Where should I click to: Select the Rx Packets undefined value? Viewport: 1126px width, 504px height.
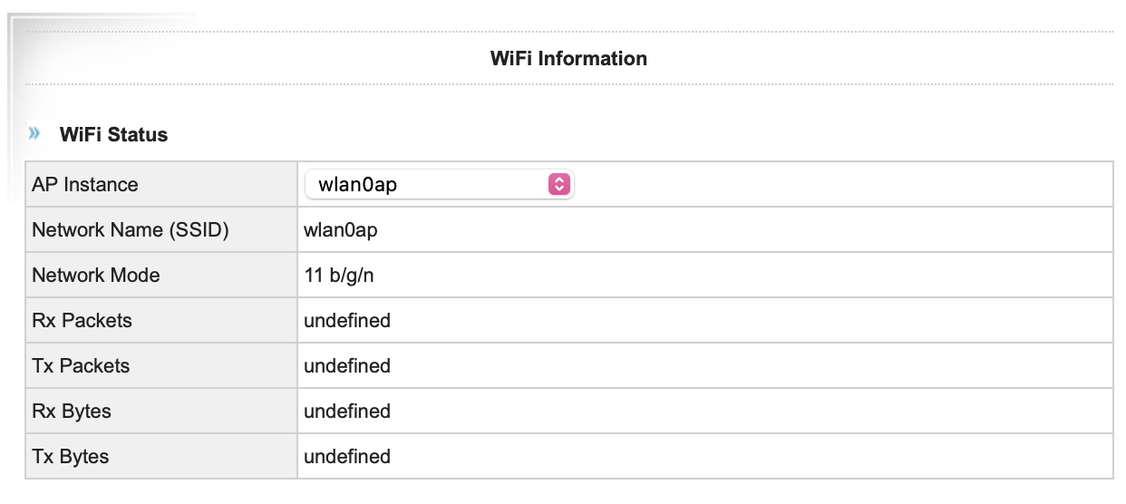[347, 321]
